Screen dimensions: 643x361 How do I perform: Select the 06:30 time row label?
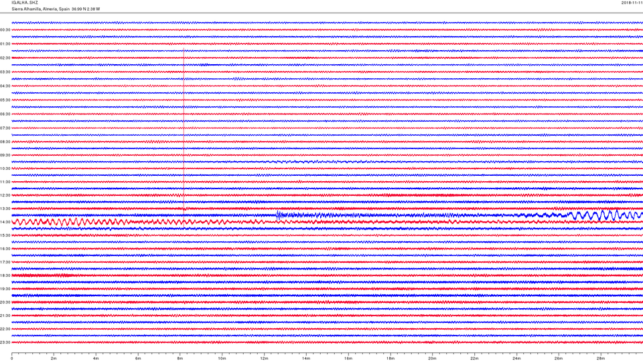coord(5,114)
